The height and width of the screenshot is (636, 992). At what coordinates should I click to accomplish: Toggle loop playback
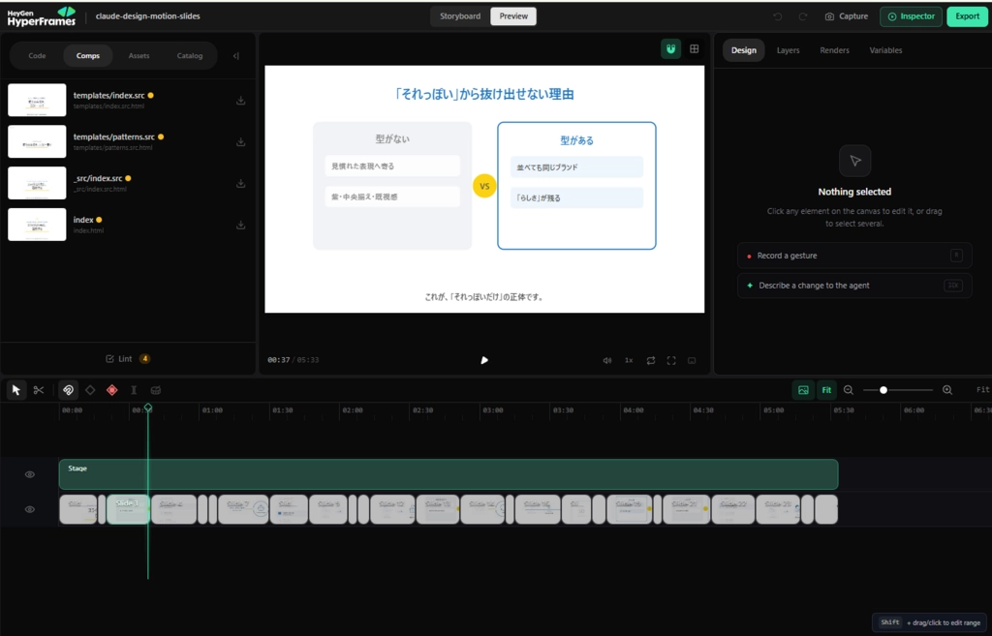point(650,360)
